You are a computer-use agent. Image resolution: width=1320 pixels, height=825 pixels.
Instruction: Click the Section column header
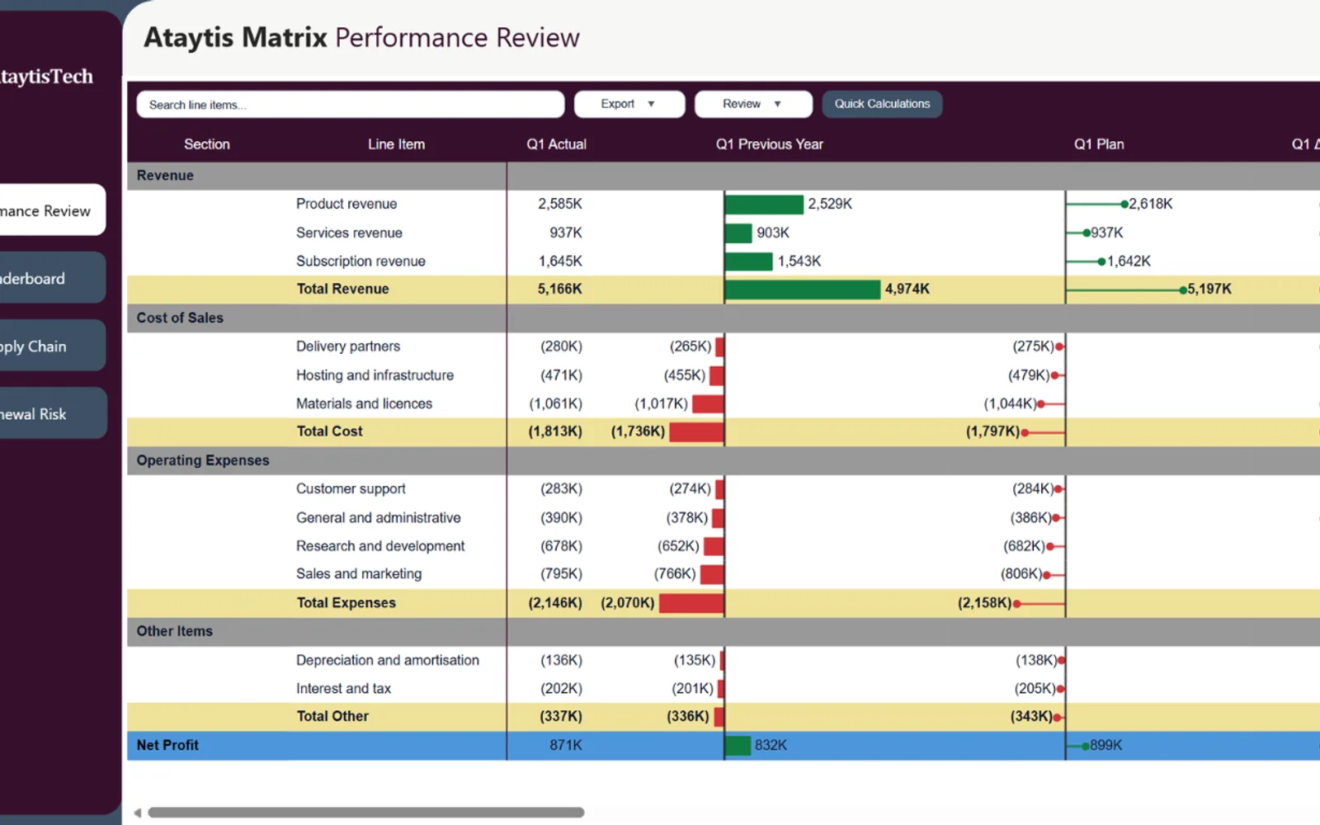click(207, 144)
